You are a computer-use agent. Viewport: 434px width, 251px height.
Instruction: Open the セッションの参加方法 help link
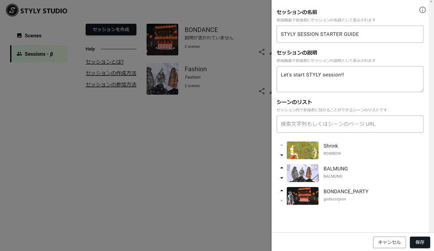tap(111, 84)
